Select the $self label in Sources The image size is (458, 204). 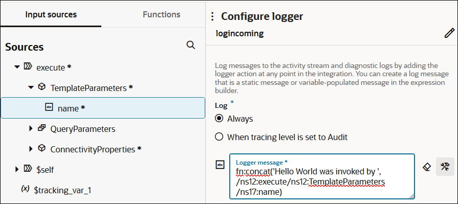(x=45, y=169)
